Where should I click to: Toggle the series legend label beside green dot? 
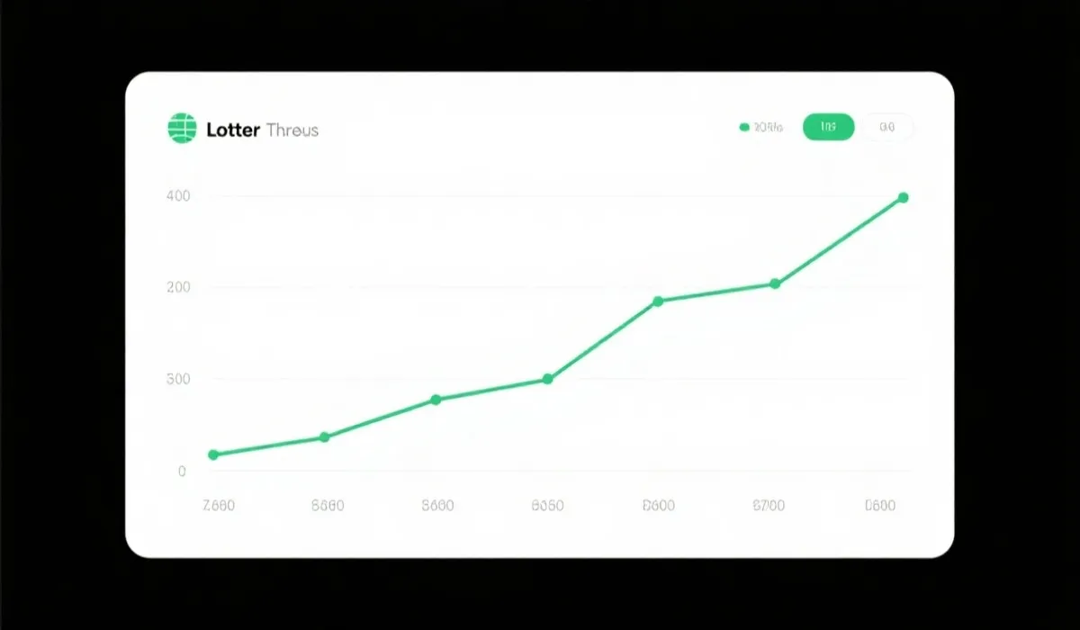click(x=769, y=128)
